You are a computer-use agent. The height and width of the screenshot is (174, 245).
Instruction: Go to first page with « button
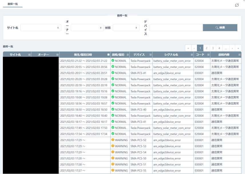click(188, 48)
